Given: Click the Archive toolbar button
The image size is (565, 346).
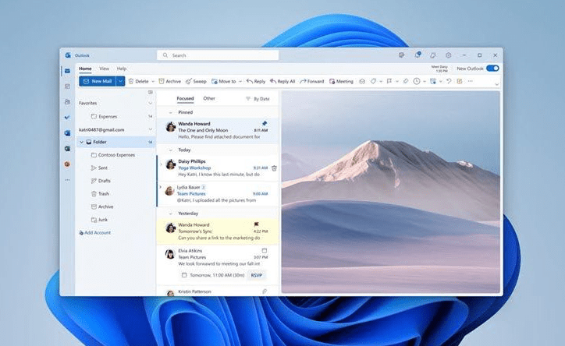Looking at the screenshot, I should click(170, 81).
